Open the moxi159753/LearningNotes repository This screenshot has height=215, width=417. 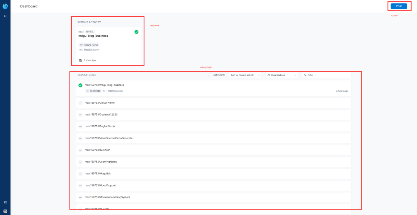point(214,162)
